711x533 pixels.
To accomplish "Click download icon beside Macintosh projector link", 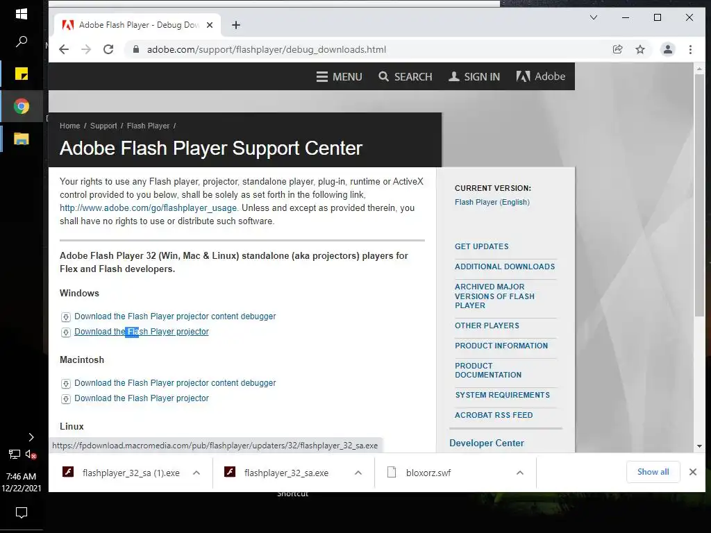I will tap(66, 399).
